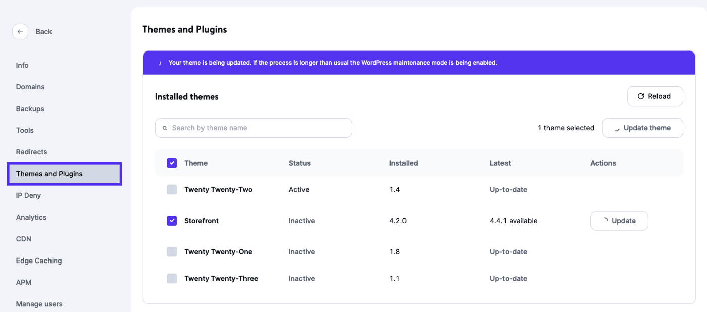
Task: Uncheck the Storefront theme checkbox
Action: (172, 221)
